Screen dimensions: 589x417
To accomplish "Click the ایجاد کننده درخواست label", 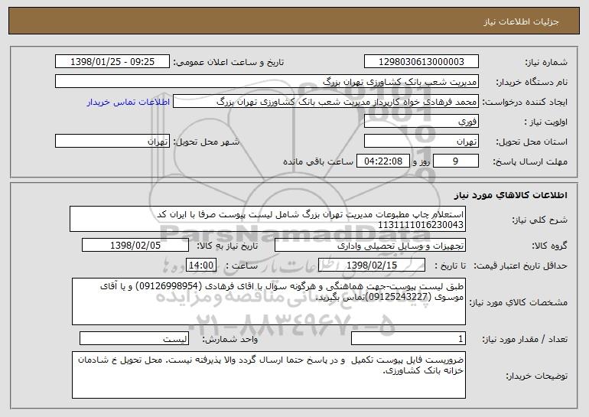I will coord(525,102).
